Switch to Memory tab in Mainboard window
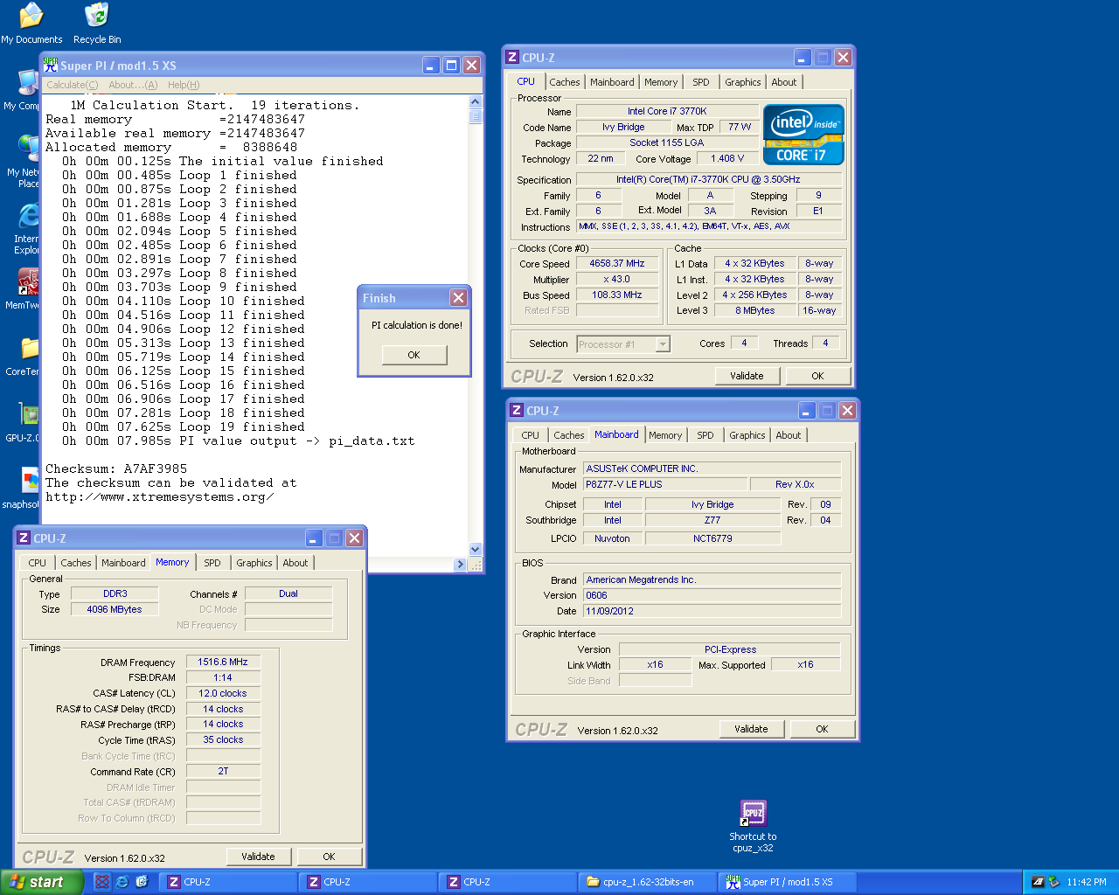Viewport: 1119px width, 895px height. 665,435
